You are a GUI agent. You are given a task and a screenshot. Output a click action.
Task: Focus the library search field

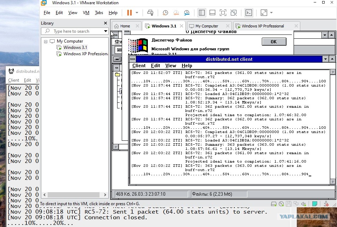coord(74,31)
